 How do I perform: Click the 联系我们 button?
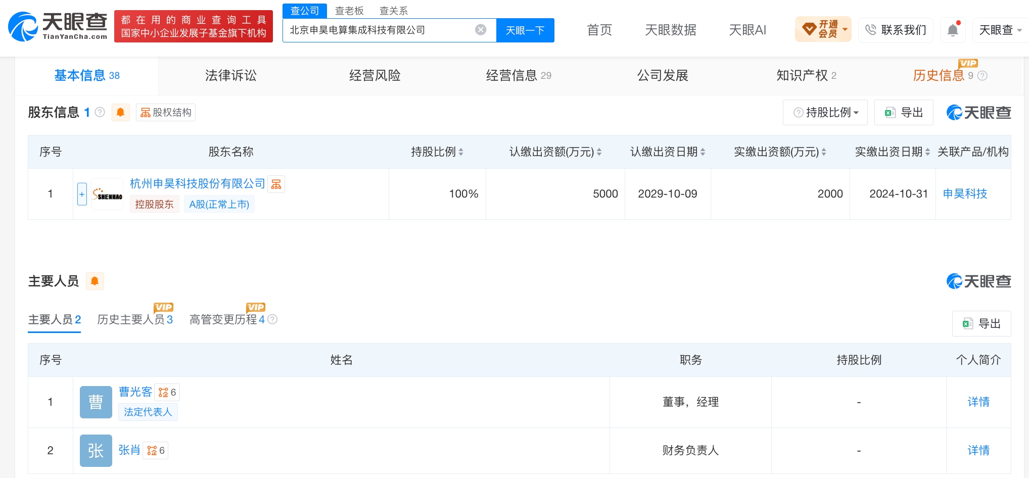tap(896, 30)
